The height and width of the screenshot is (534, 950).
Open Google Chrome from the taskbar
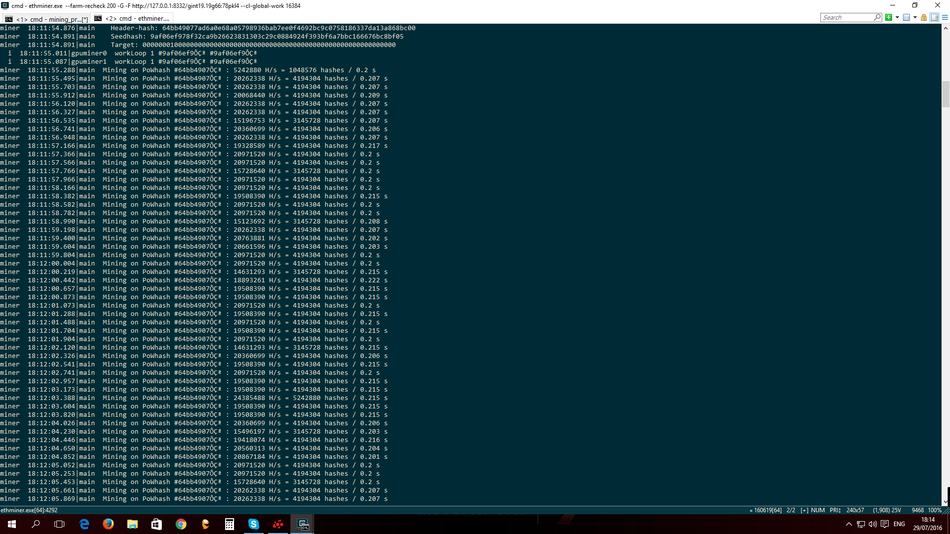181,524
